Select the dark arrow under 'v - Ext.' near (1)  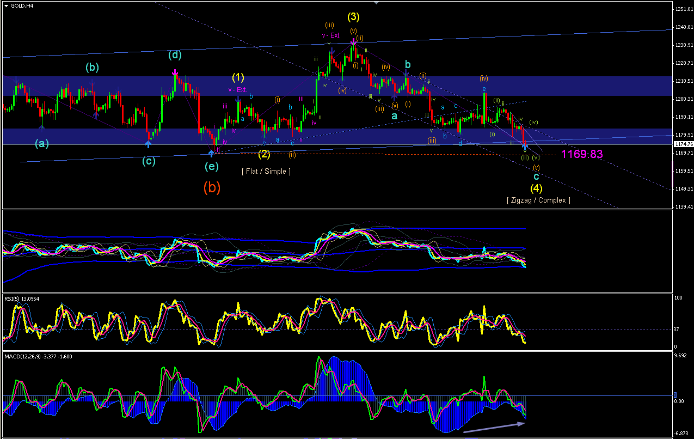[238, 99]
